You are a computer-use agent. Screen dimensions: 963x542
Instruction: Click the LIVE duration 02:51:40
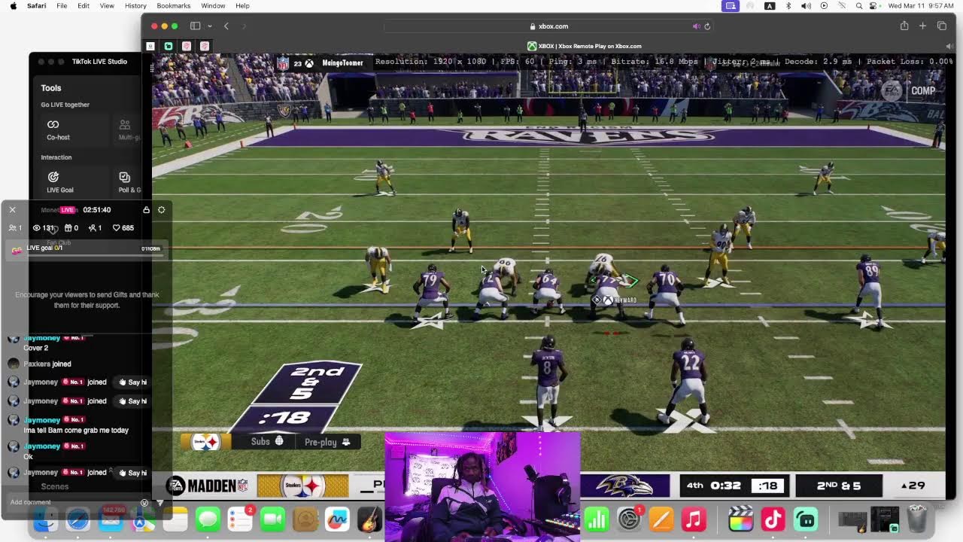[97, 210]
